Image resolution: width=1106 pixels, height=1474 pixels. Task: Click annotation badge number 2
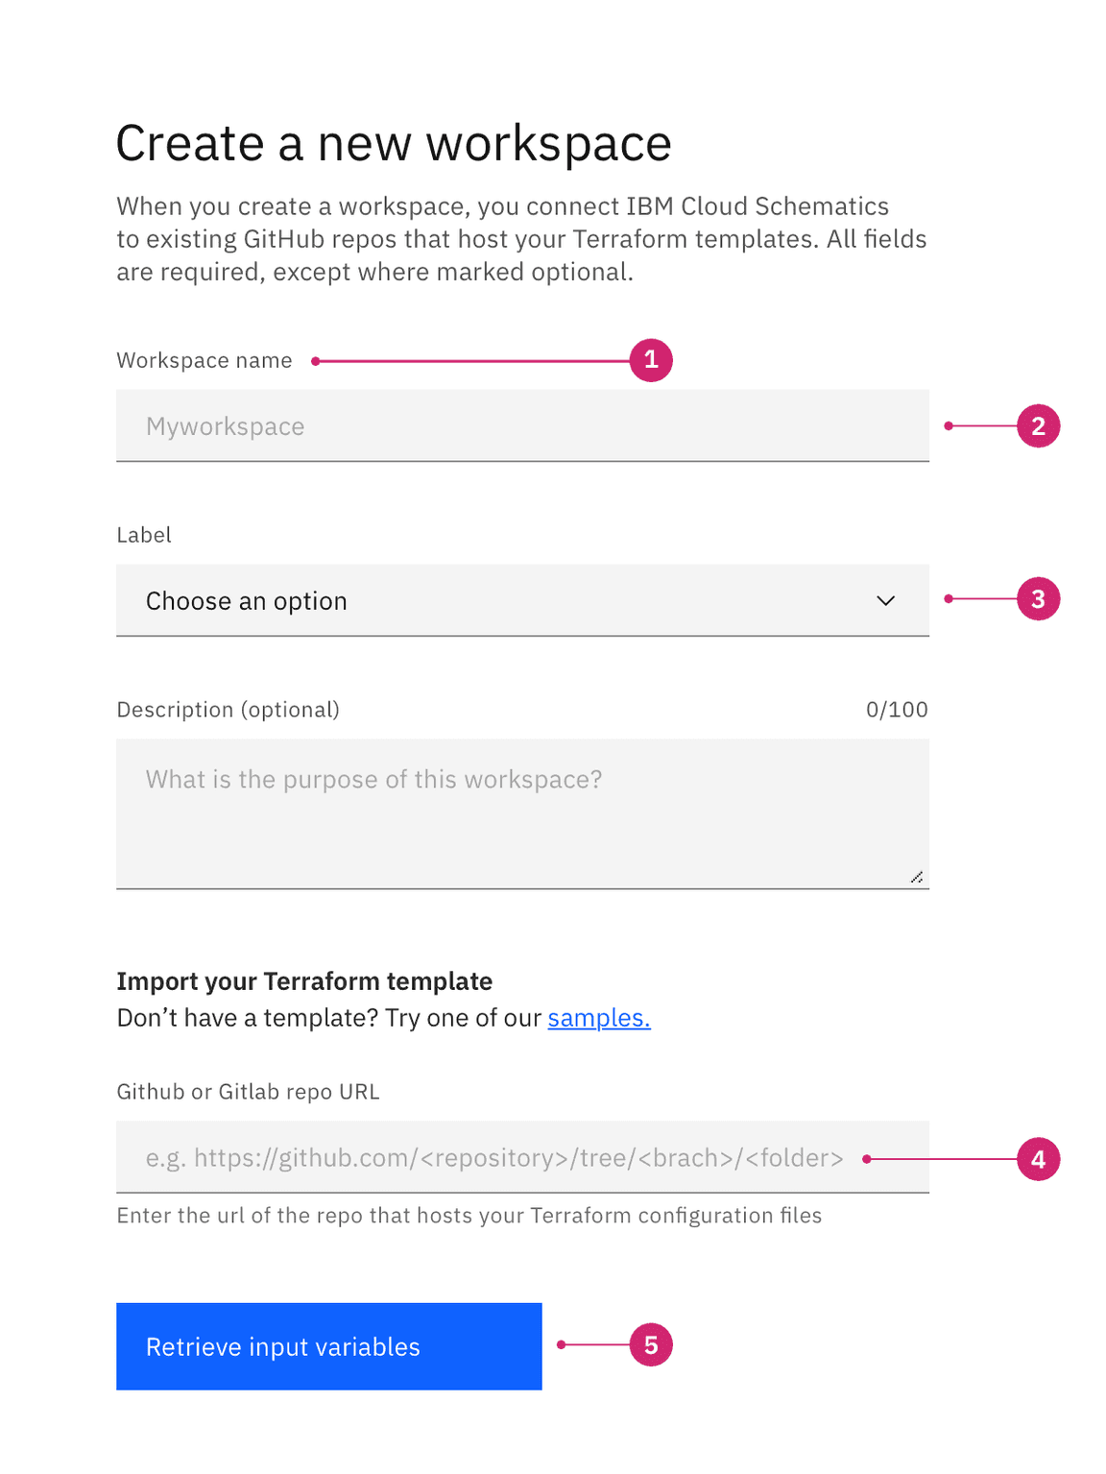tap(1038, 425)
